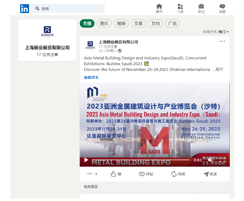Click the globe visibility icon on post

[x=120, y=51]
